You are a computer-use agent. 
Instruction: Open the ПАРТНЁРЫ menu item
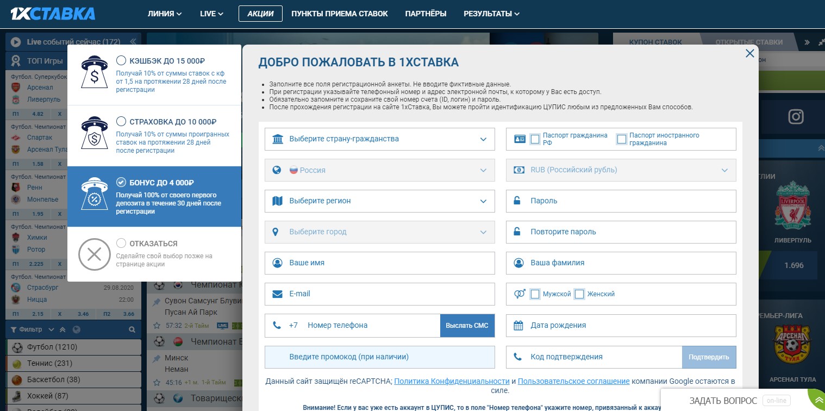coord(426,14)
